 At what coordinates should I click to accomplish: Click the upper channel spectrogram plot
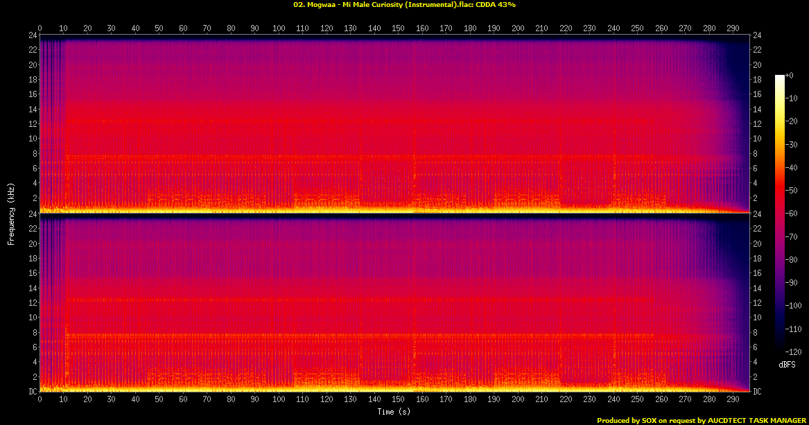[x=394, y=124]
